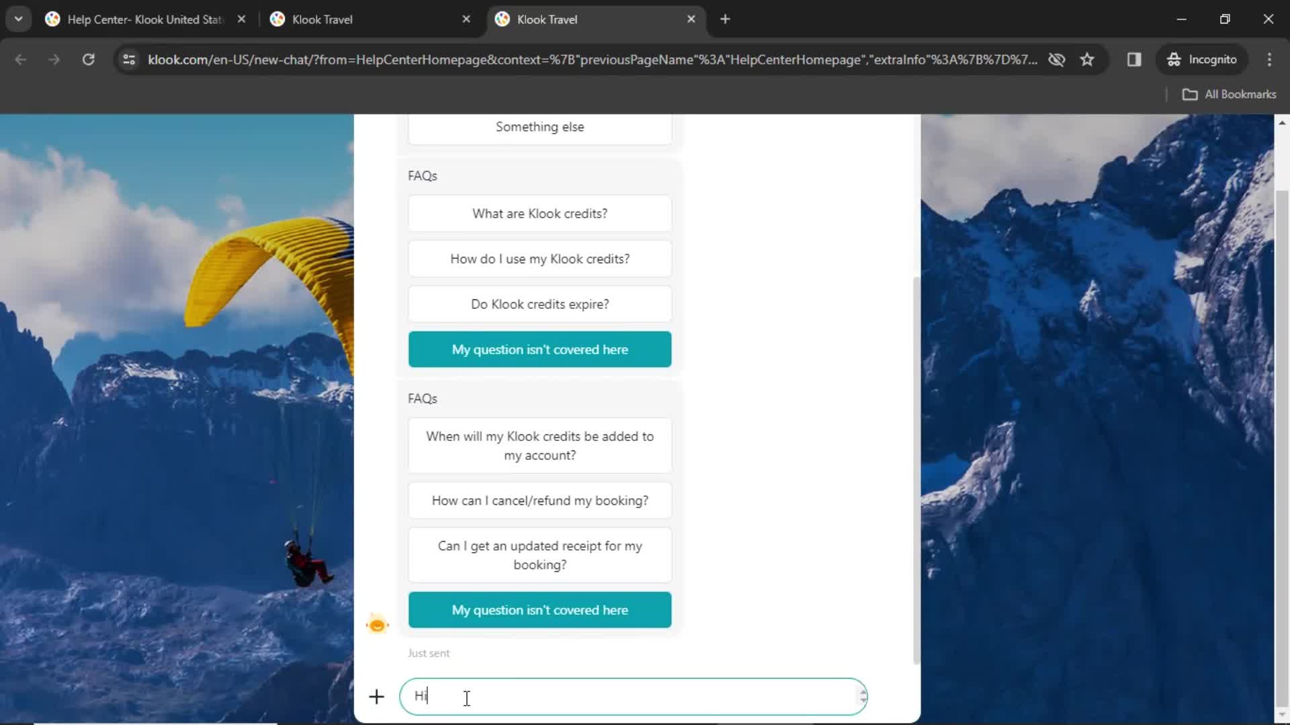Select How can I cancel/refund my booking?

tap(540, 501)
